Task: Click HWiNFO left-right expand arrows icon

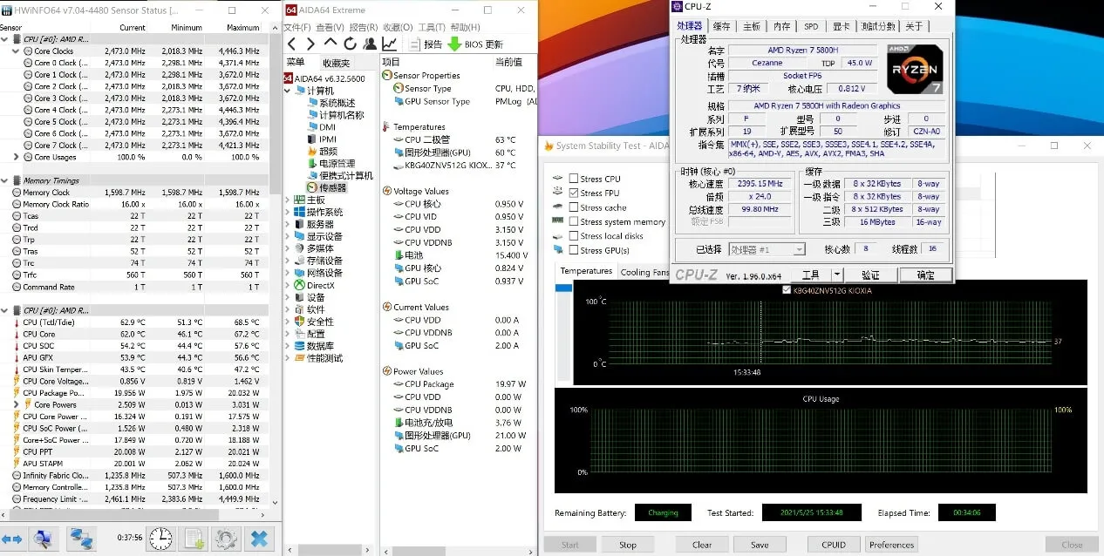Action: [x=11, y=539]
